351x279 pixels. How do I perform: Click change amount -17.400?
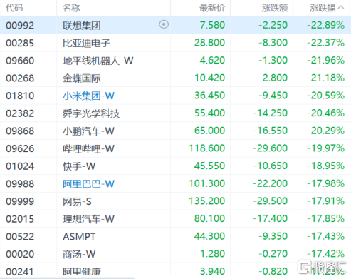271,218
